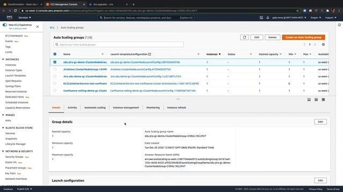The width and height of the screenshot is (343, 192).
Task: Uncheck the zdu-jira-gc-demo-ClusterNodeGroup row checkbox
Action: coord(55,62)
